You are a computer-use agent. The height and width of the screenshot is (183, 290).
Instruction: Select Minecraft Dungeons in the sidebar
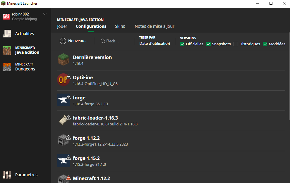point(25,67)
